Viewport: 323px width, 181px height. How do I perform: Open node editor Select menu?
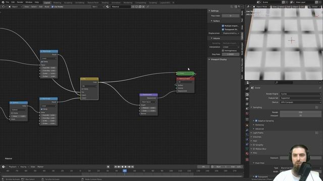34,7
